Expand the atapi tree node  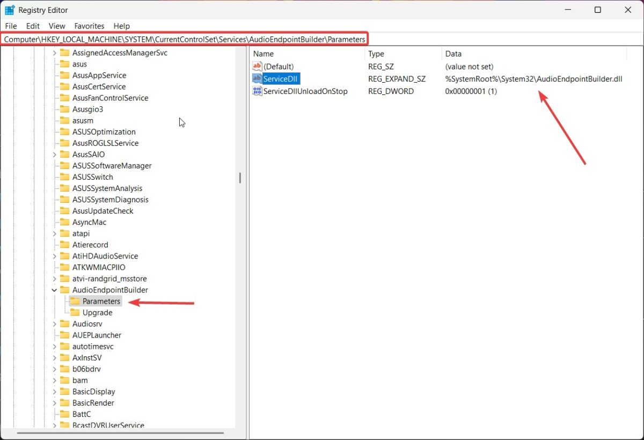coord(54,233)
